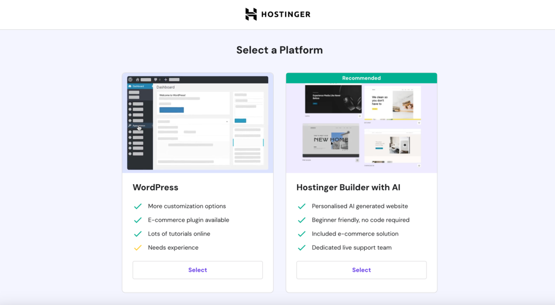Click checkmark beside More customization options
The image size is (555, 305).
point(138,206)
